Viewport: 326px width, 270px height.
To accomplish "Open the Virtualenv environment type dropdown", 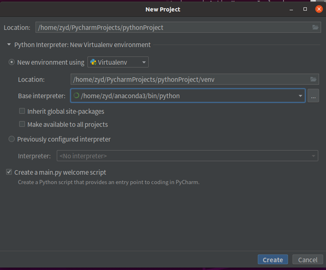I will pyautogui.click(x=144, y=62).
